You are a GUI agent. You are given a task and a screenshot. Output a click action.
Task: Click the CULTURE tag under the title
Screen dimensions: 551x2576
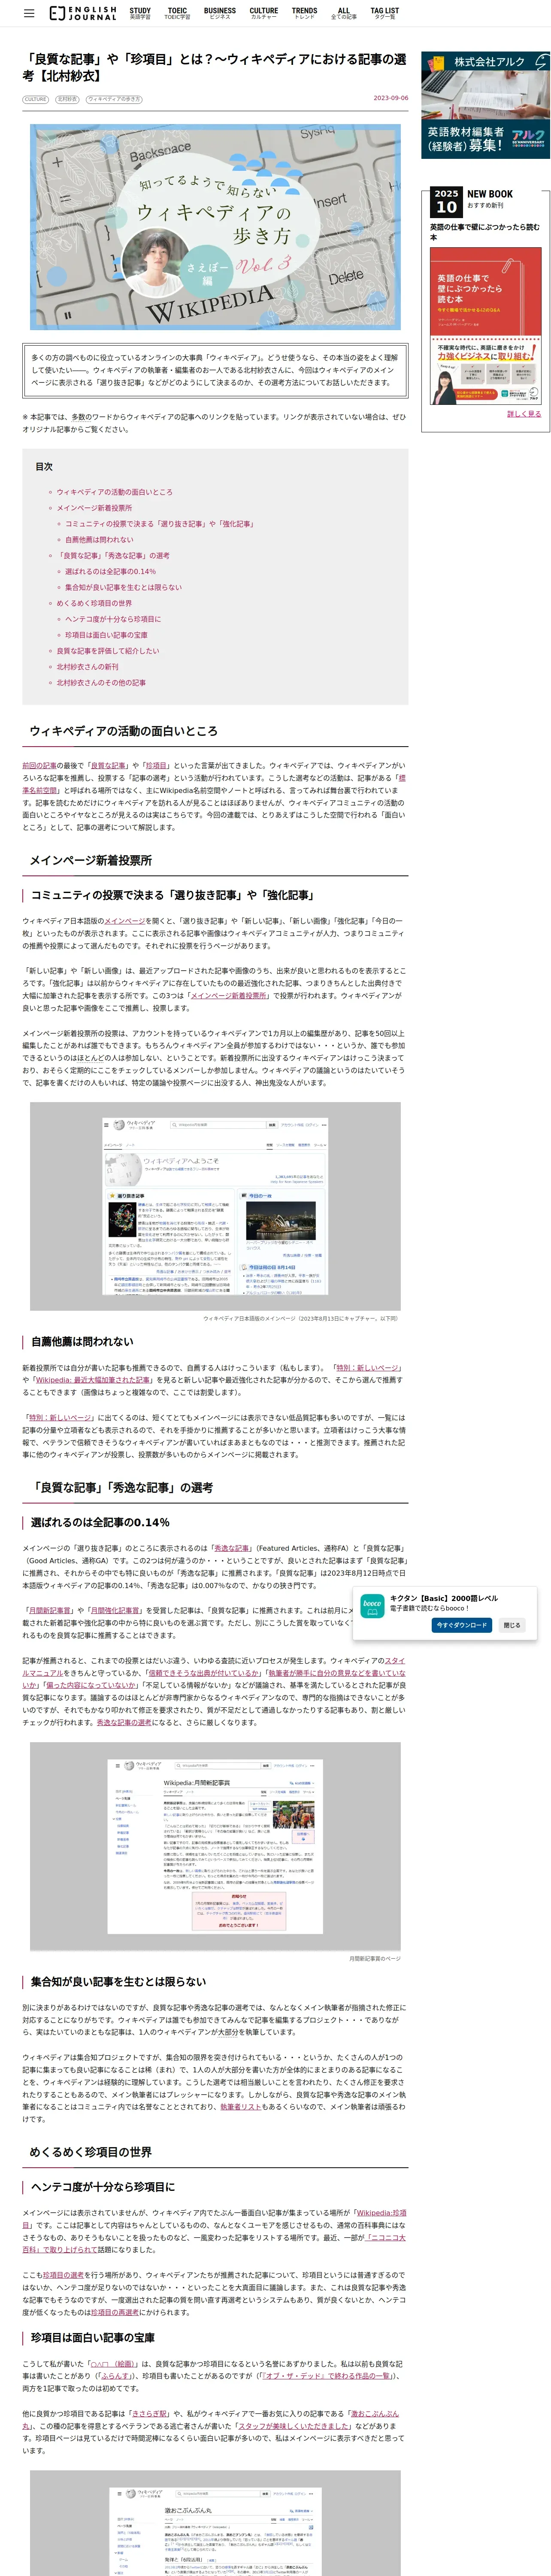(x=36, y=99)
